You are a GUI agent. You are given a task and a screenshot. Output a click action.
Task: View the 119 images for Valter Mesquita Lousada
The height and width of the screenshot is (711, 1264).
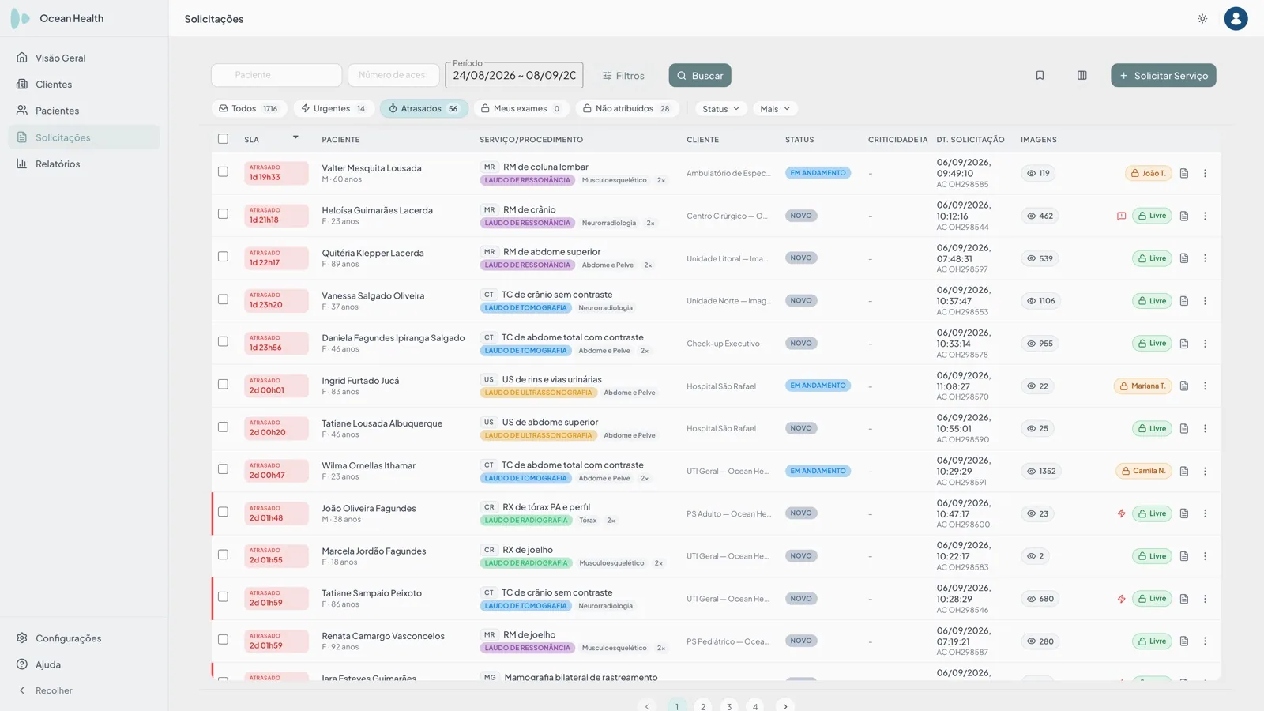tap(1038, 173)
